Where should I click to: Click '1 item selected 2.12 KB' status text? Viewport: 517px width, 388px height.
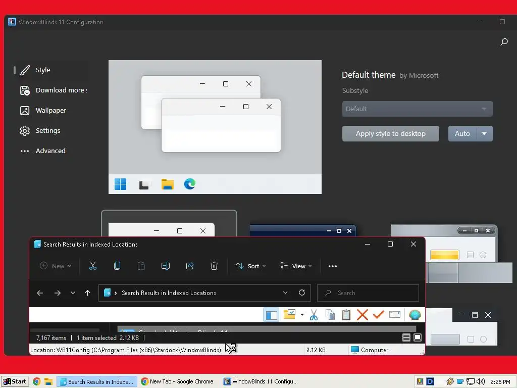(x=108, y=338)
